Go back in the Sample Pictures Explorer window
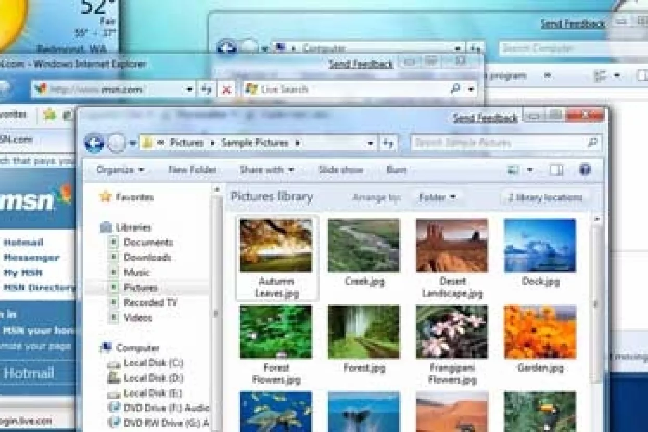Viewport: 648px width, 432px height. (94, 143)
